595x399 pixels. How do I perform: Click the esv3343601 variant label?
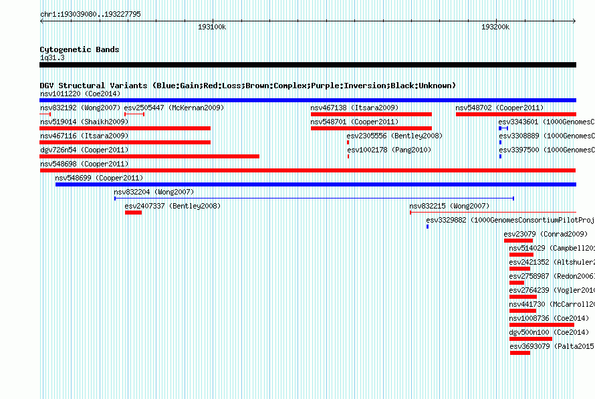546,122
